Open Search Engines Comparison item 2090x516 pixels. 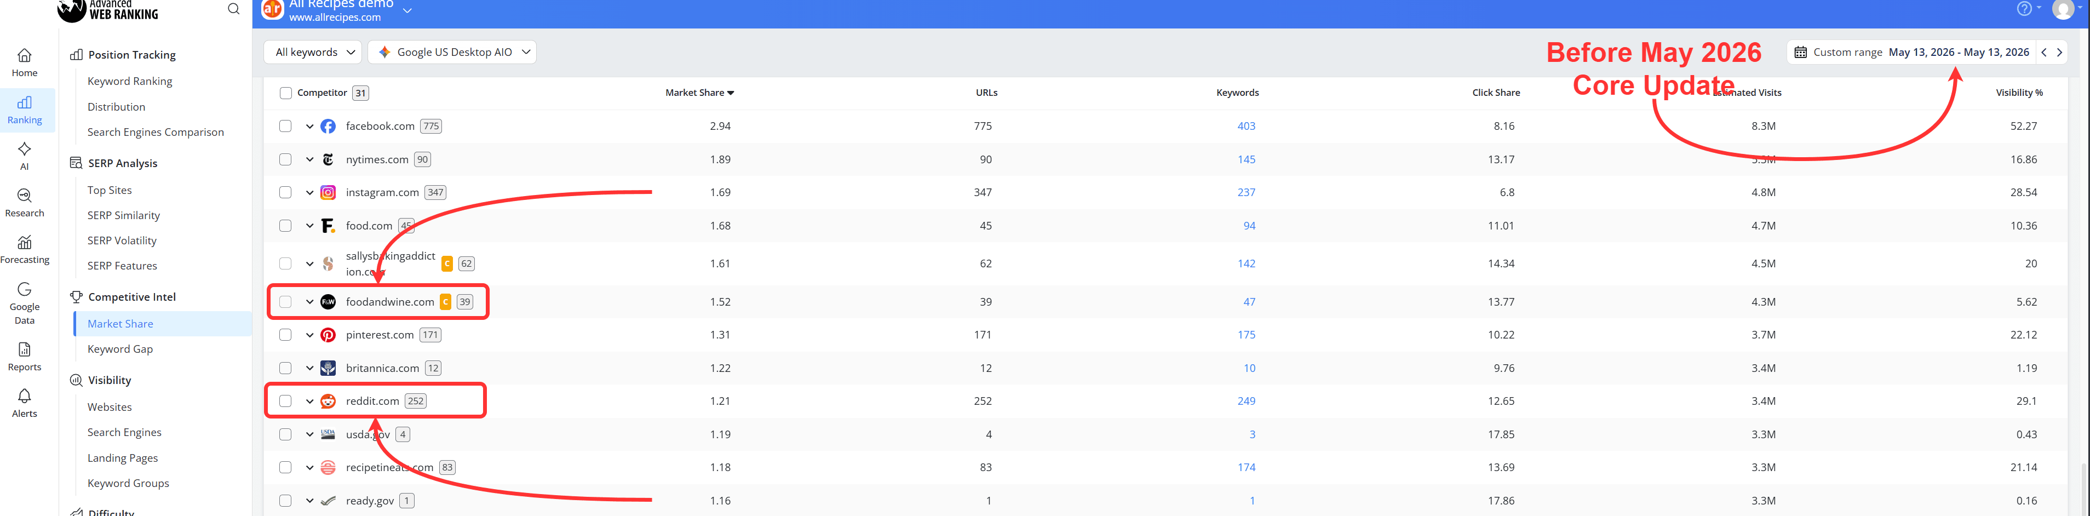click(x=156, y=132)
